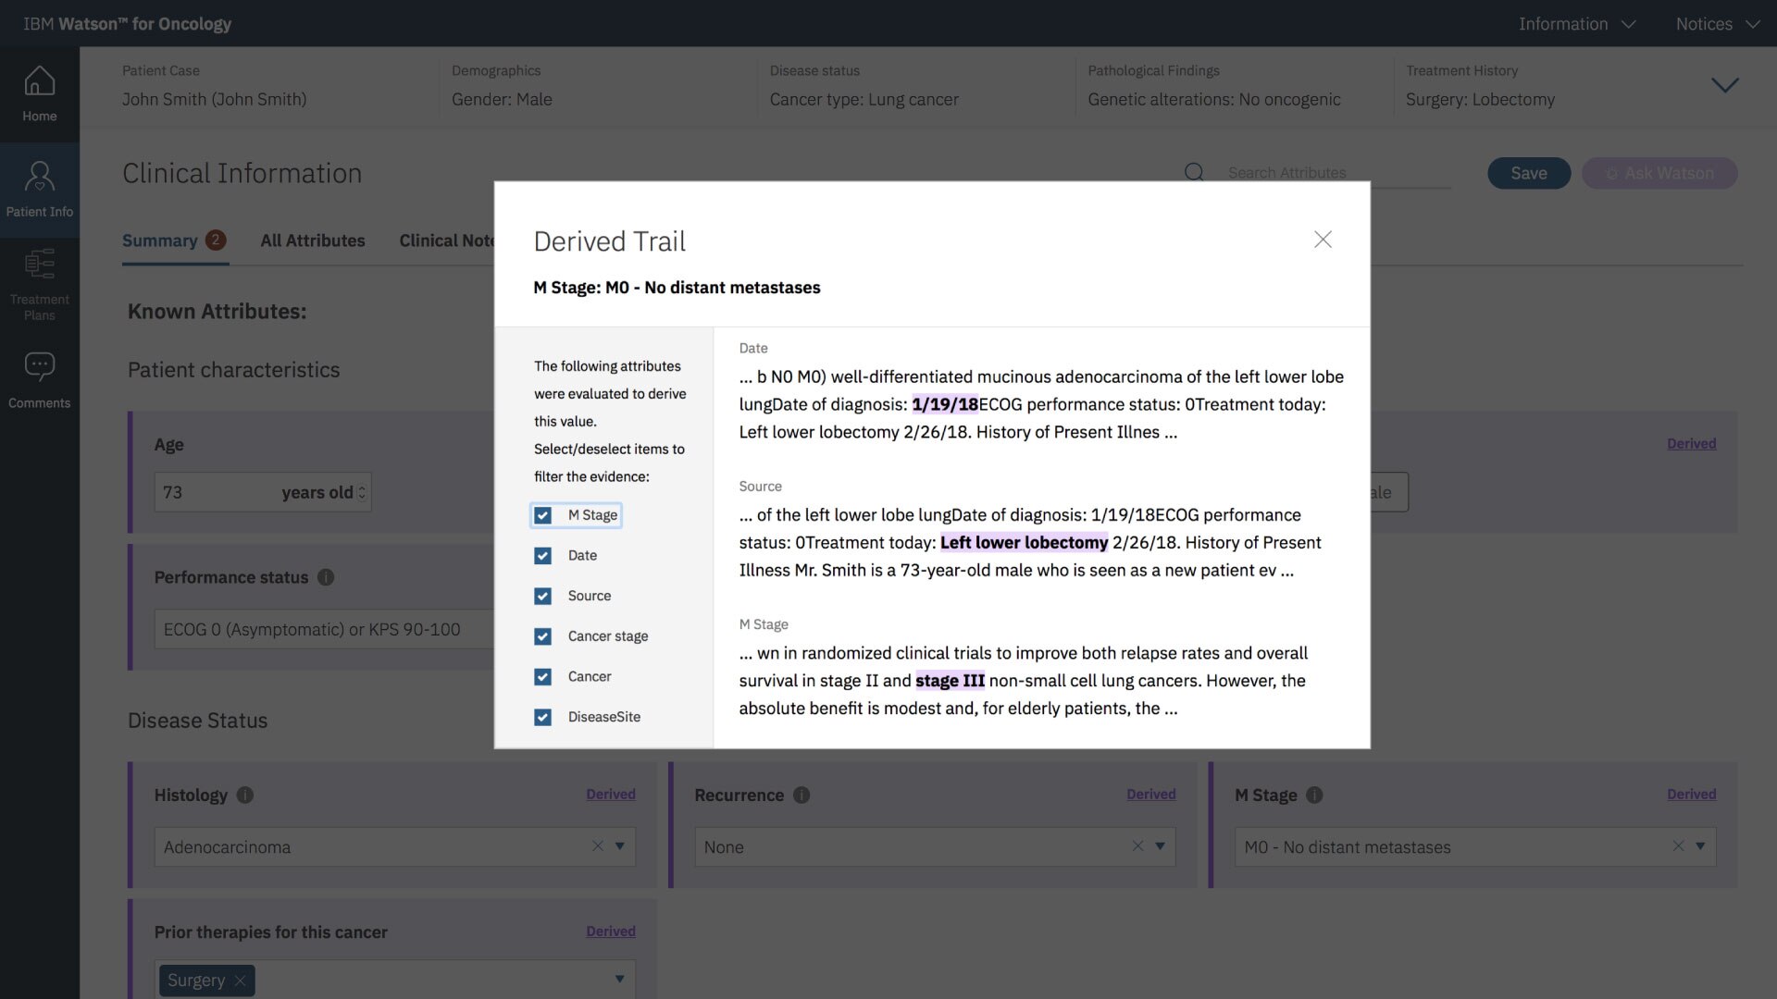Click the info icon next to Recurrence
Viewport: 1777px width, 999px height.
(802, 795)
